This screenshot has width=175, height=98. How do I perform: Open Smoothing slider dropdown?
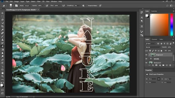click(x=80, y=6)
